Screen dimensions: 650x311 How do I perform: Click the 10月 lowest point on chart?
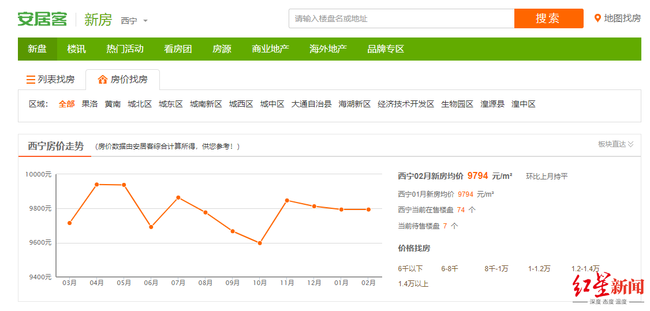click(260, 243)
